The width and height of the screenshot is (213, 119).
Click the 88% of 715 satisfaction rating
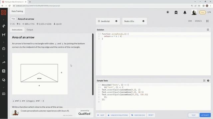(28, 24)
